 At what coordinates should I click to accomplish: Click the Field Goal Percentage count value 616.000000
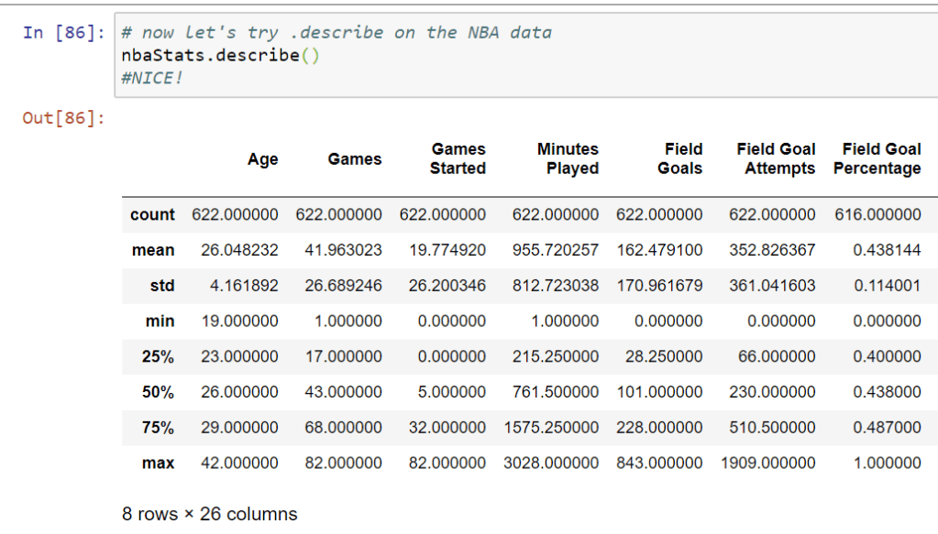click(877, 214)
